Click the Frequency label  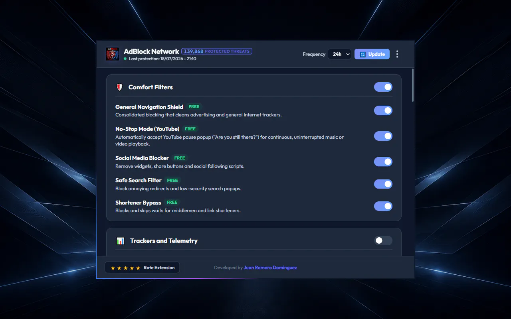(314, 54)
